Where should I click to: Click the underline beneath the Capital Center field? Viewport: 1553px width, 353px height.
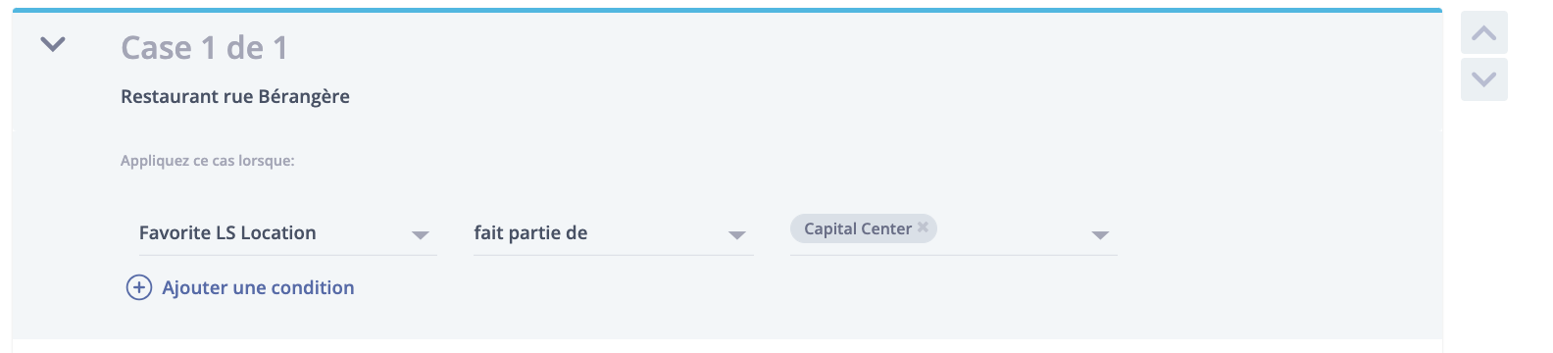[x=953, y=255]
